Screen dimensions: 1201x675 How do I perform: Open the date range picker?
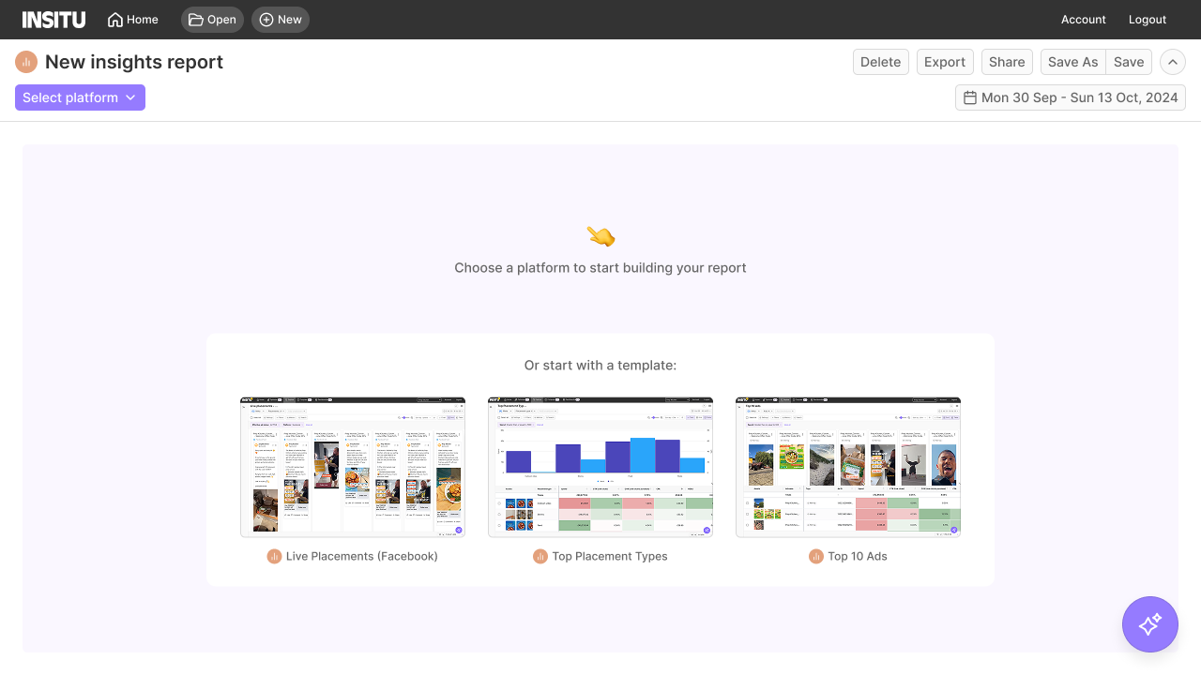point(1071,97)
